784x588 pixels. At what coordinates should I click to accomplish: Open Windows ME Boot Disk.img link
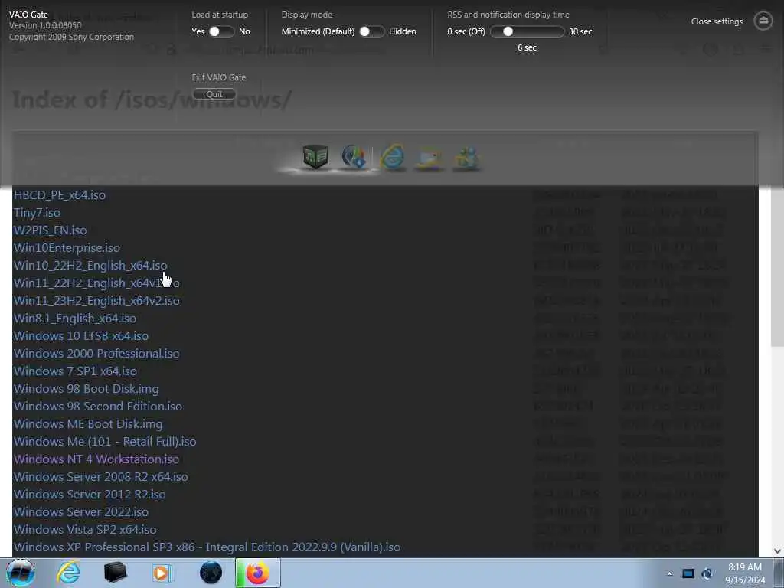88,424
